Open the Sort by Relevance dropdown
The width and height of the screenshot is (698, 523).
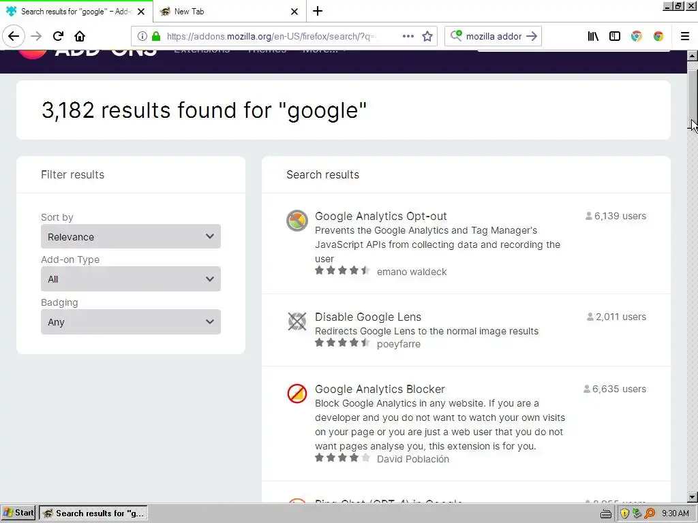(131, 236)
